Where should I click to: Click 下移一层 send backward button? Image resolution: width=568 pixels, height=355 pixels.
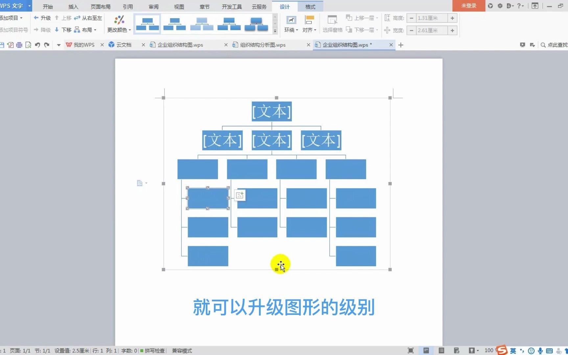click(x=362, y=30)
